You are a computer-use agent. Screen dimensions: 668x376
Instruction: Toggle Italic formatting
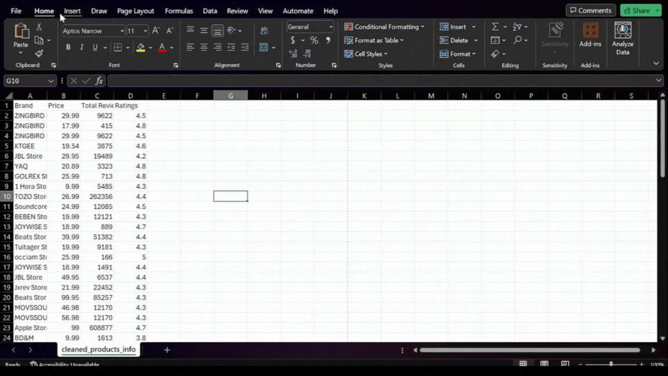81,48
